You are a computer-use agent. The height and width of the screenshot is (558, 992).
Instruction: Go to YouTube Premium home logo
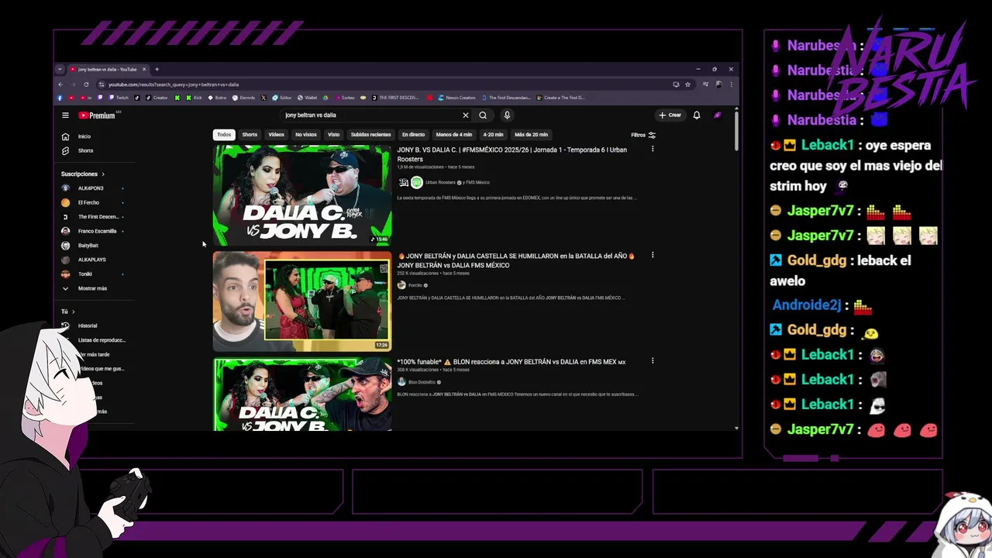[97, 115]
